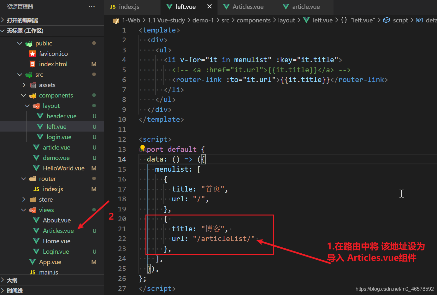Click the menulist property on line 15

tap(171, 169)
